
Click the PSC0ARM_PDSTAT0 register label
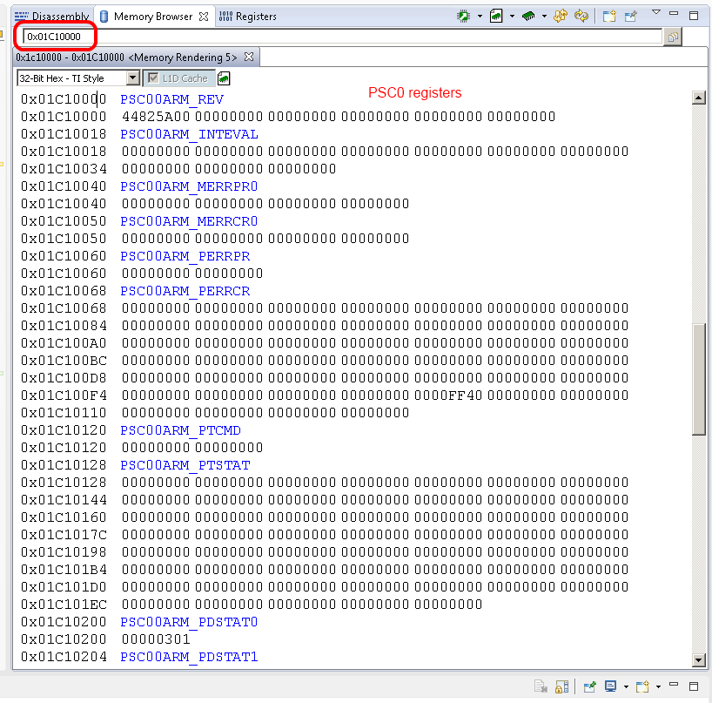point(189,622)
